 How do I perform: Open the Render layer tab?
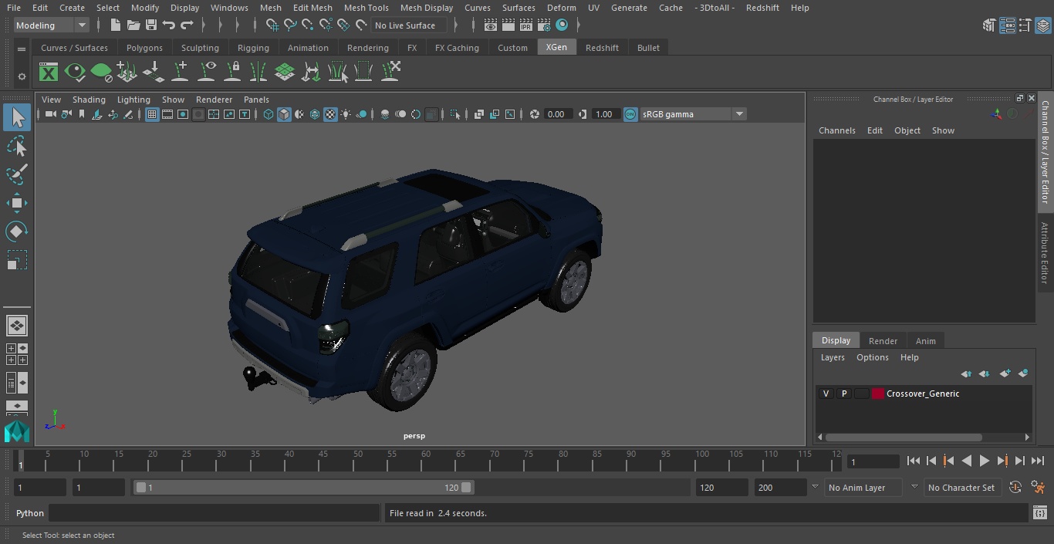pyautogui.click(x=883, y=341)
